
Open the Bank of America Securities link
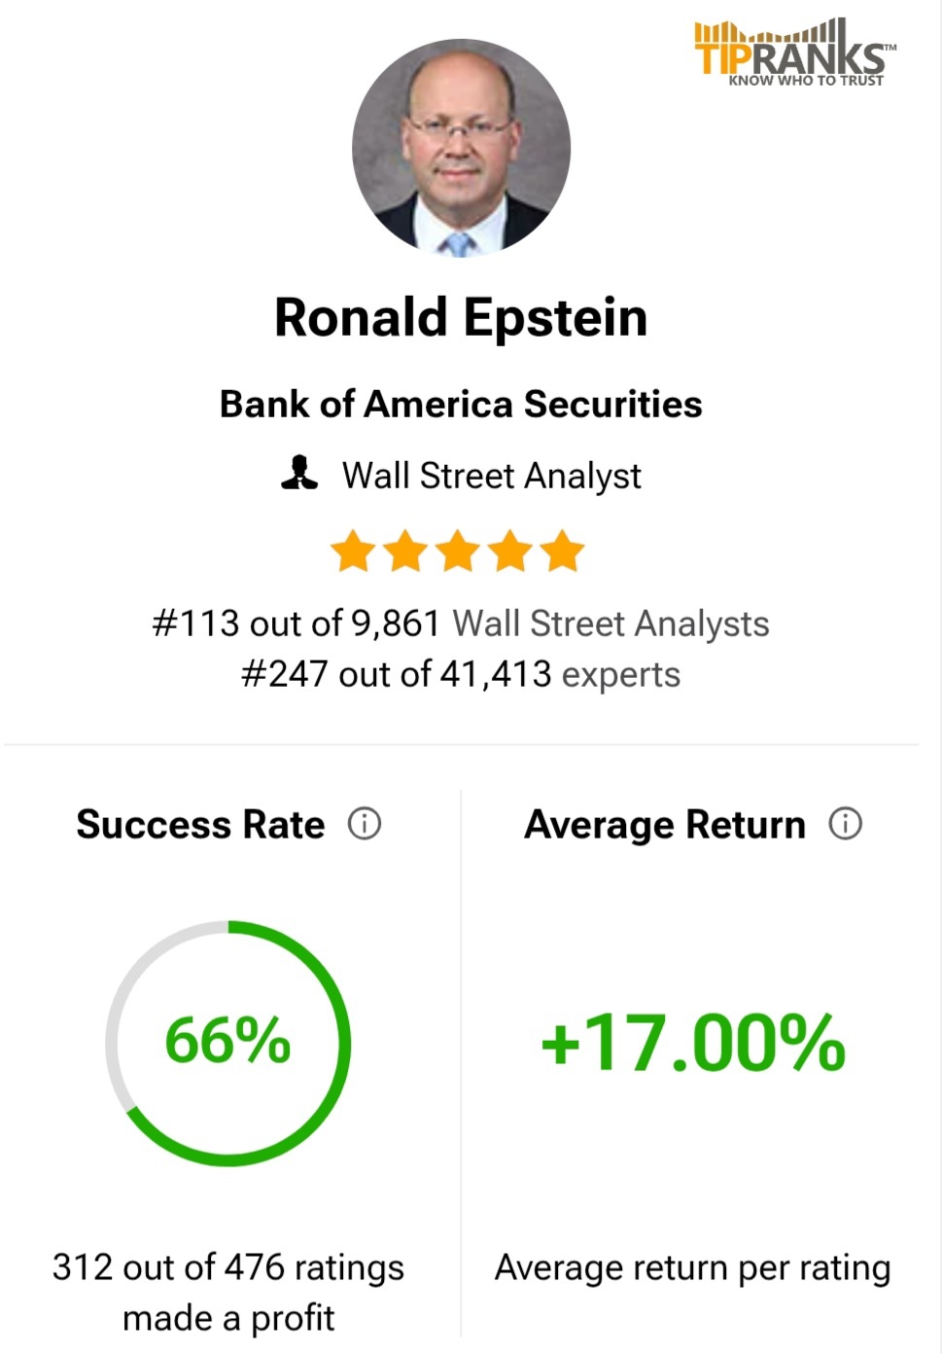461,404
